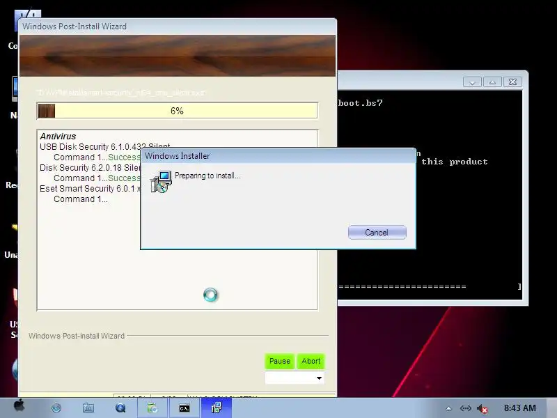Open the Apple logo start button

pos(19,406)
